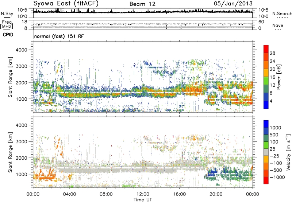Click the date 05/Jan/2013

pyautogui.click(x=233, y=4)
